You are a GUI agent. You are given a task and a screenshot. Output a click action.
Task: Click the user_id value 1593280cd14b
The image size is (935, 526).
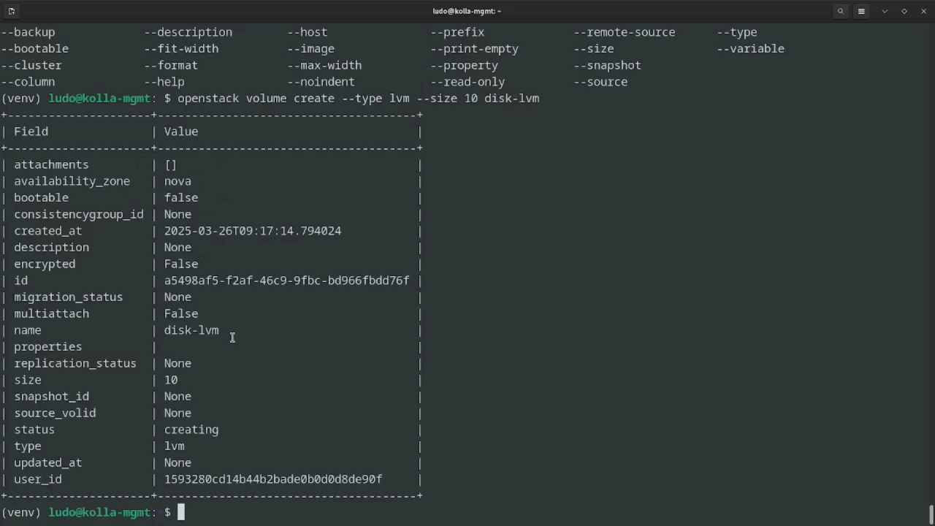272,479
